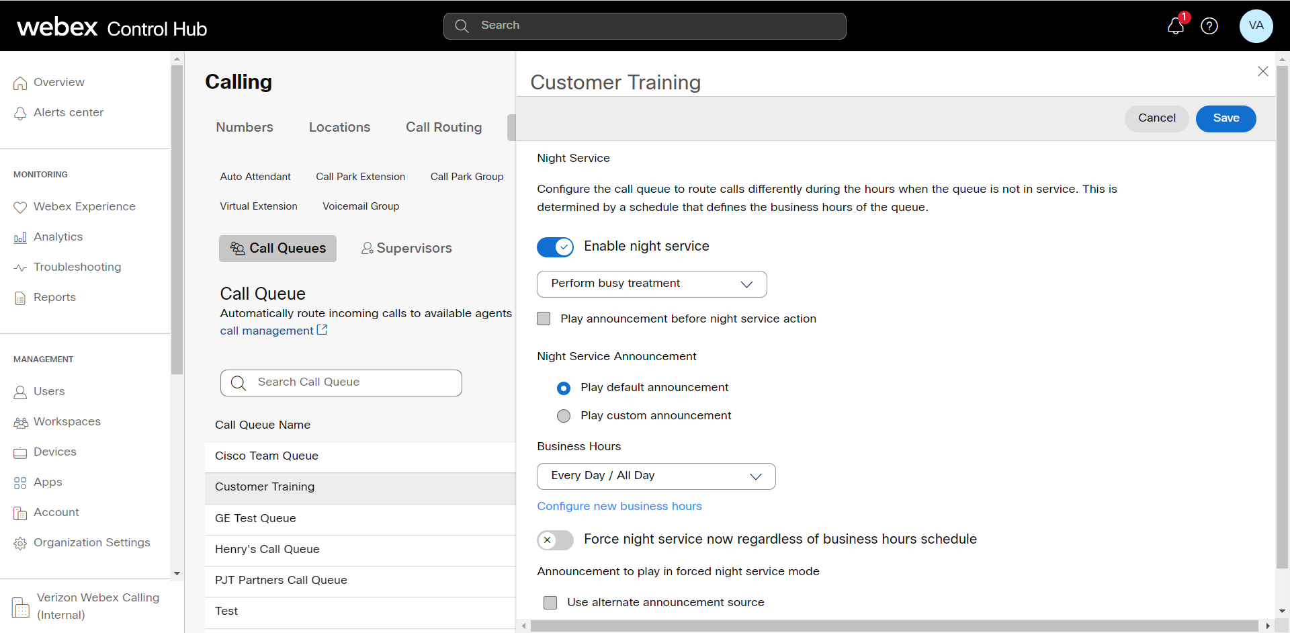
Task: Click the Workspaces icon in sidebar
Action: click(x=20, y=422)
